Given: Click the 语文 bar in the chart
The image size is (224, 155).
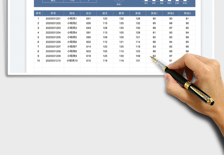Looking at the screenshot, I should (x=146, y=1).
